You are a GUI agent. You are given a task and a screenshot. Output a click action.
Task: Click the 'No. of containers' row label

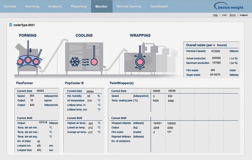pos(121,141)
